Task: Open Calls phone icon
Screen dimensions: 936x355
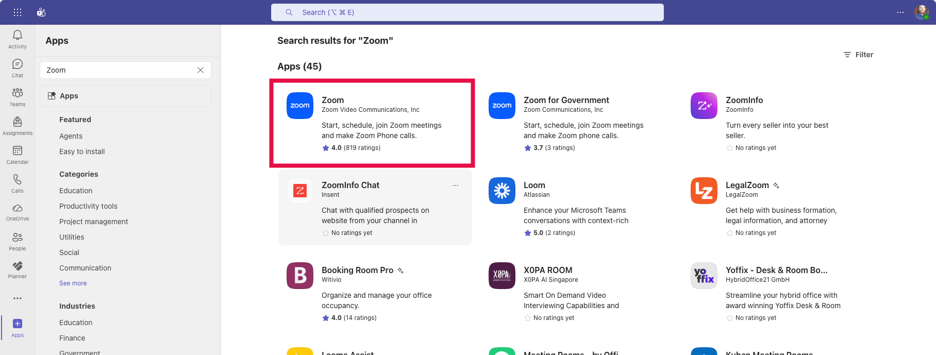Action: pos(18,179)
